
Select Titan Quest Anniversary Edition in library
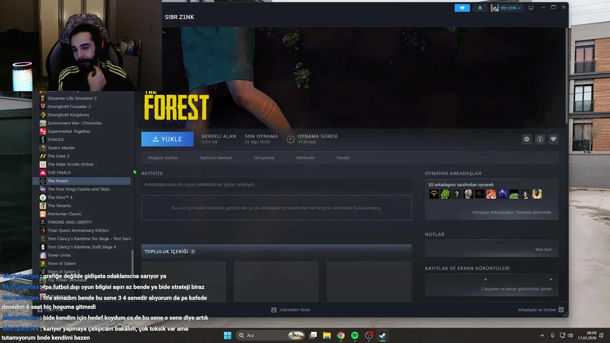pos(78,231)
